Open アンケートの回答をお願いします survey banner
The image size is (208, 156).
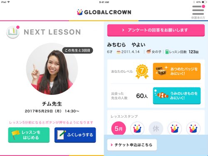[156, 30]
